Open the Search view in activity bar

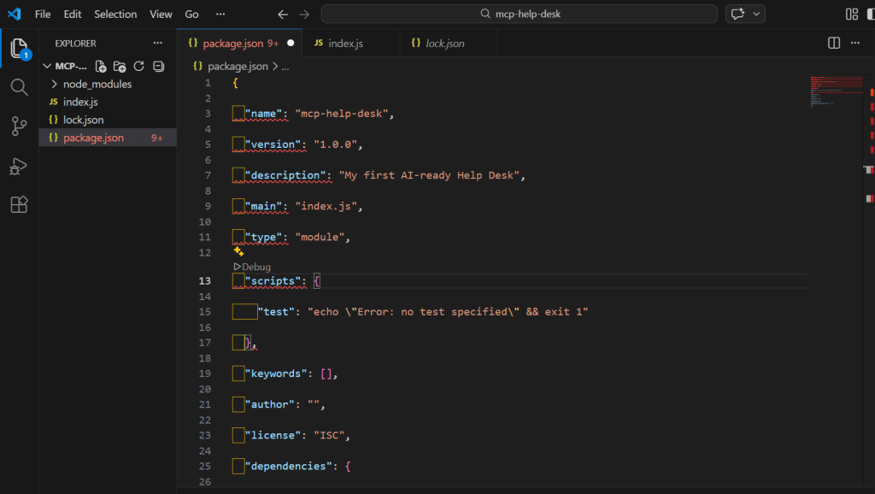[19, 87]
